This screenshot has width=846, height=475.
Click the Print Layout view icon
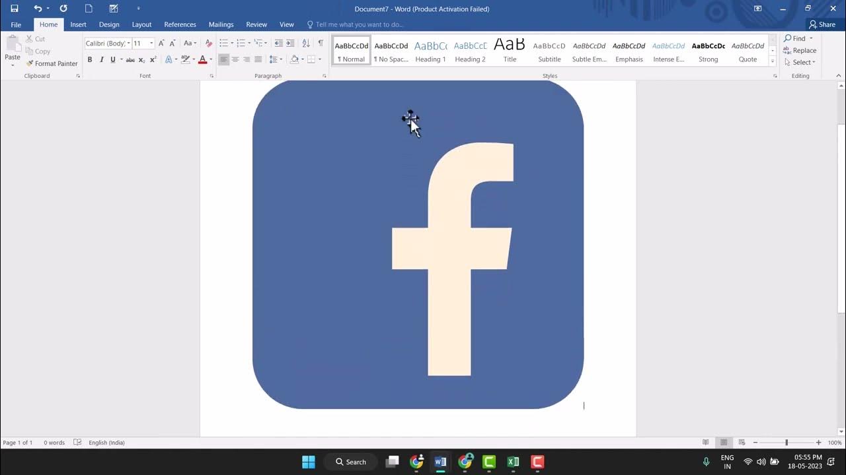click(724, 443)
